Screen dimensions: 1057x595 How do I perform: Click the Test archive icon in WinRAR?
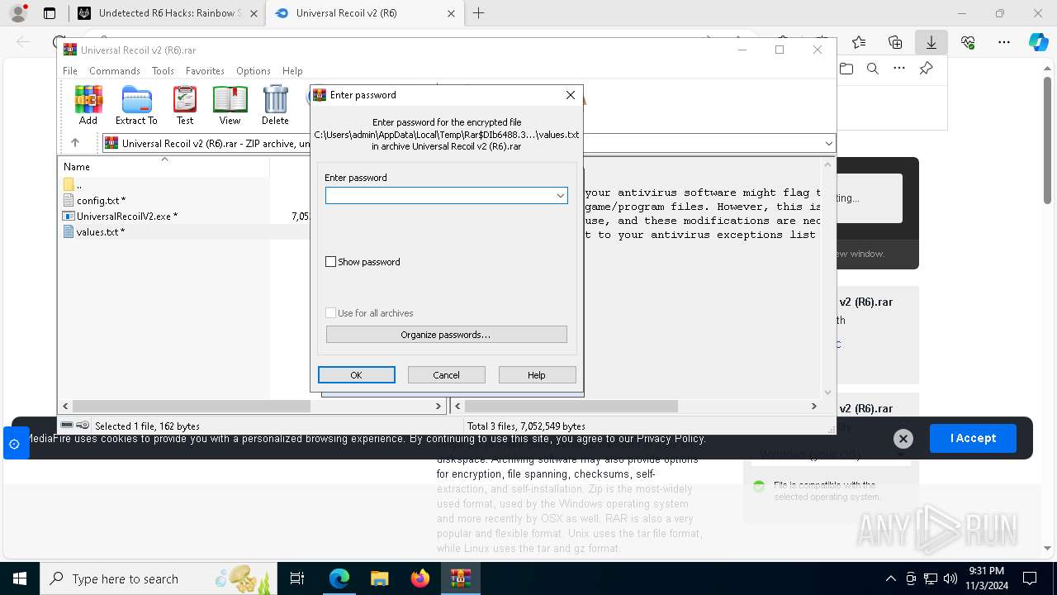185,105
